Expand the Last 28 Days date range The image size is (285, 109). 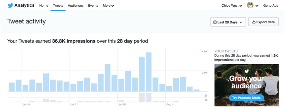(228, 22)
